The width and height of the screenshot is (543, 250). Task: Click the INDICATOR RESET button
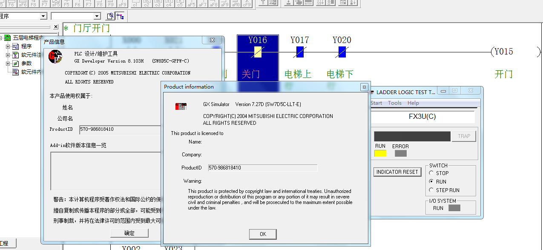pos(397,172)
